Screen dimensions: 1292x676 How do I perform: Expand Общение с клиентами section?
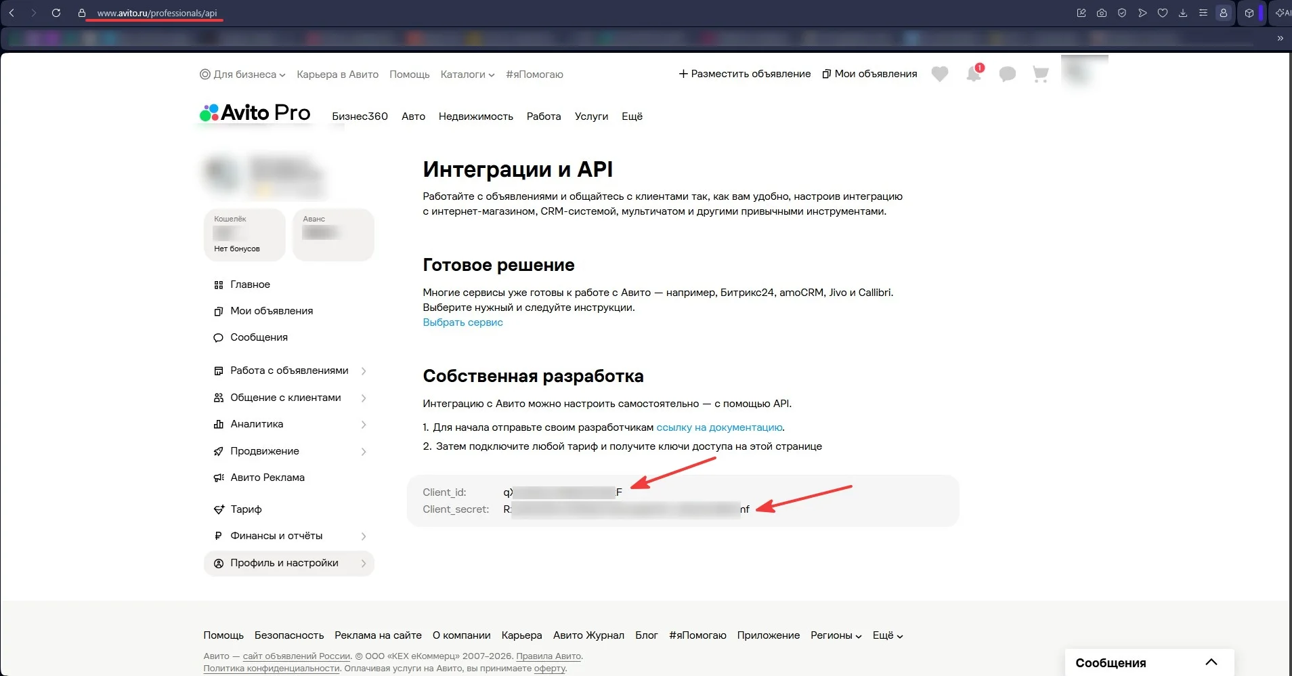click(289, 398)
